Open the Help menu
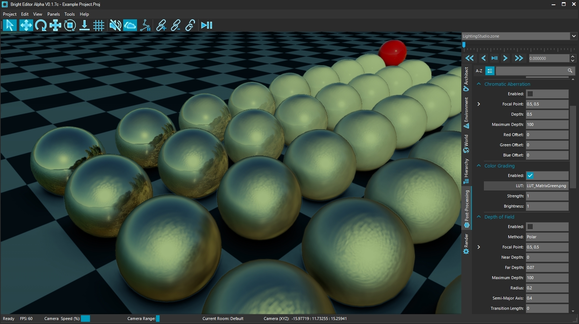 click(x=84, y=14)
